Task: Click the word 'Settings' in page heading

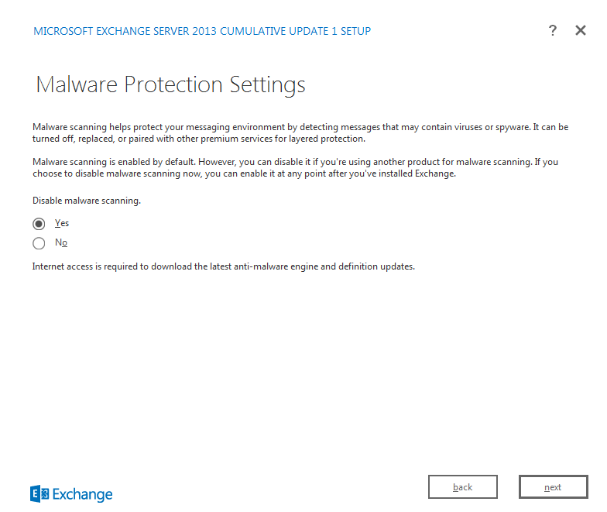Action: click(x=268, y=84)
